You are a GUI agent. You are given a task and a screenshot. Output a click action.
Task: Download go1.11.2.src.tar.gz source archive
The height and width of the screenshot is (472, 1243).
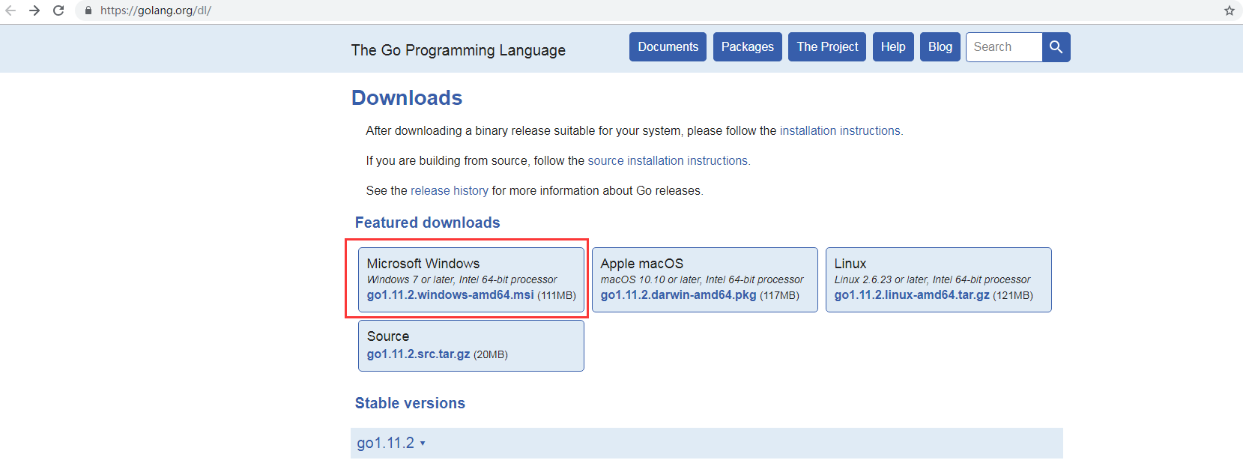(418, 354)
